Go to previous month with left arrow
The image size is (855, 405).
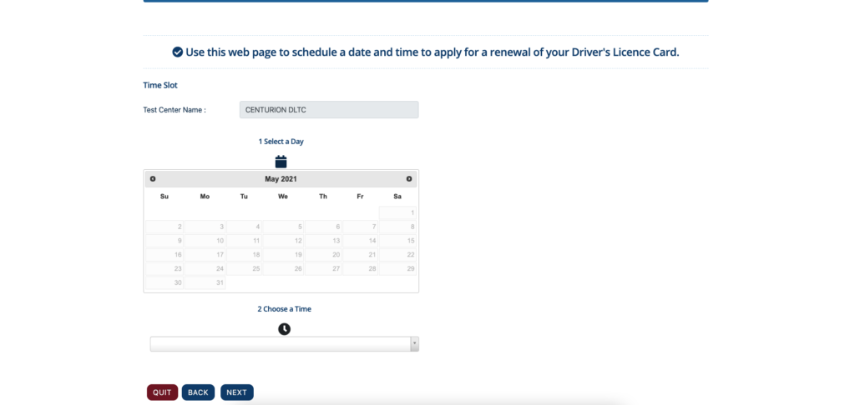click(153, 179)
